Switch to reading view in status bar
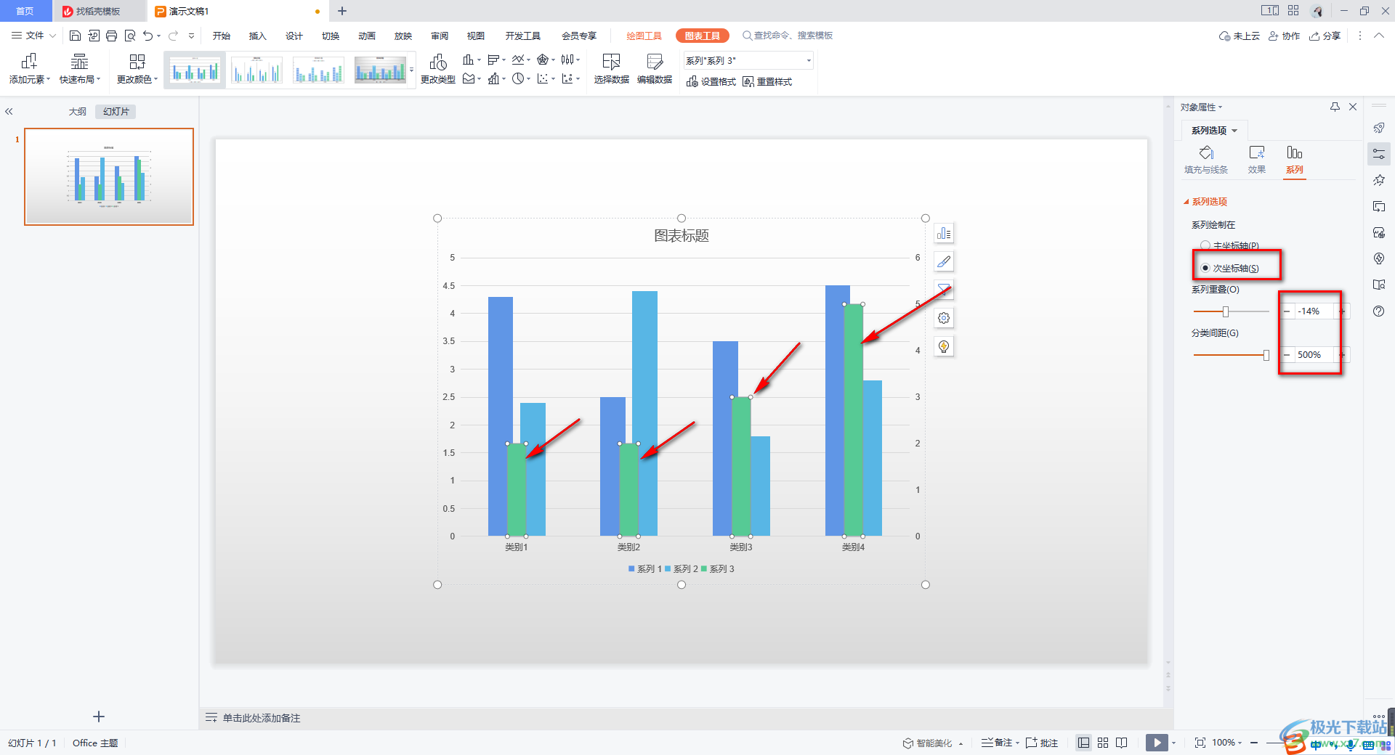 coord(1122,743)
